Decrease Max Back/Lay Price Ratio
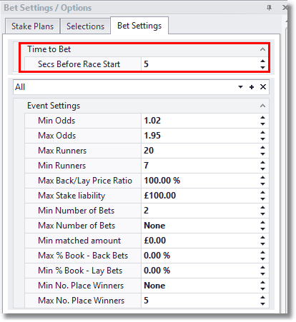Screen dimensions: 296x322 click(262, 184)
